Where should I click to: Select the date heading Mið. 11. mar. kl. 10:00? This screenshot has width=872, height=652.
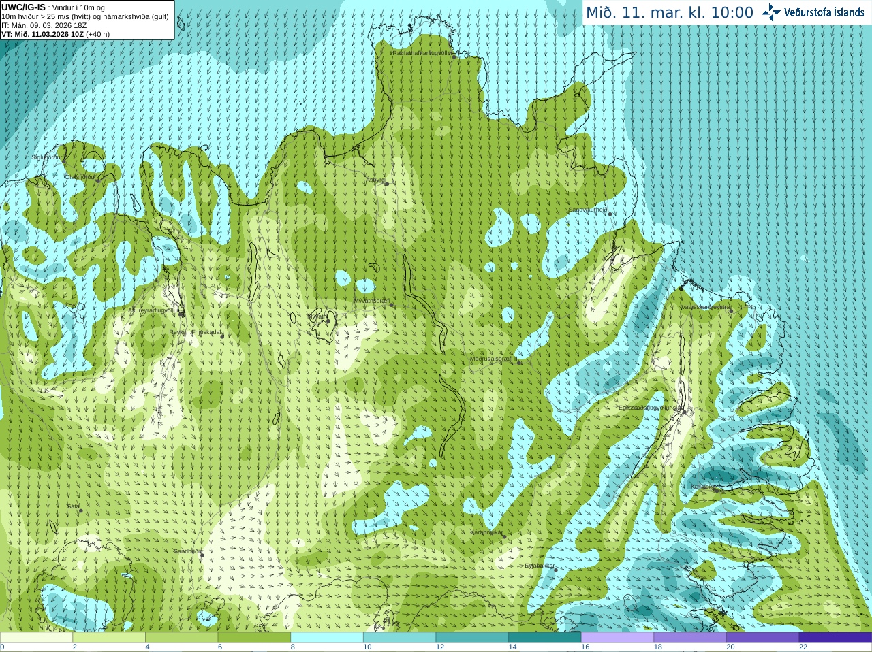670,13
